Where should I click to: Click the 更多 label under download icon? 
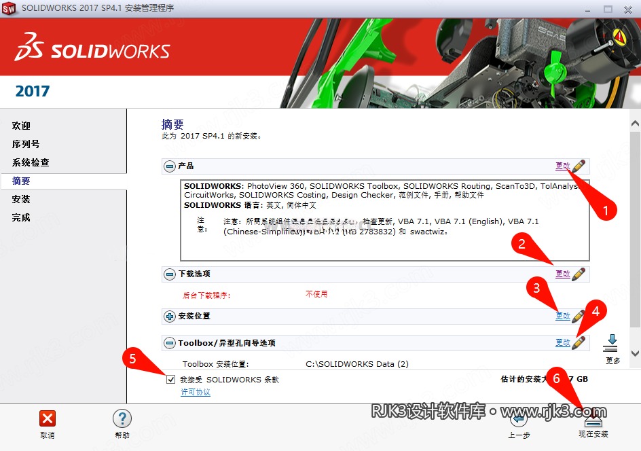tap(612, 361)
